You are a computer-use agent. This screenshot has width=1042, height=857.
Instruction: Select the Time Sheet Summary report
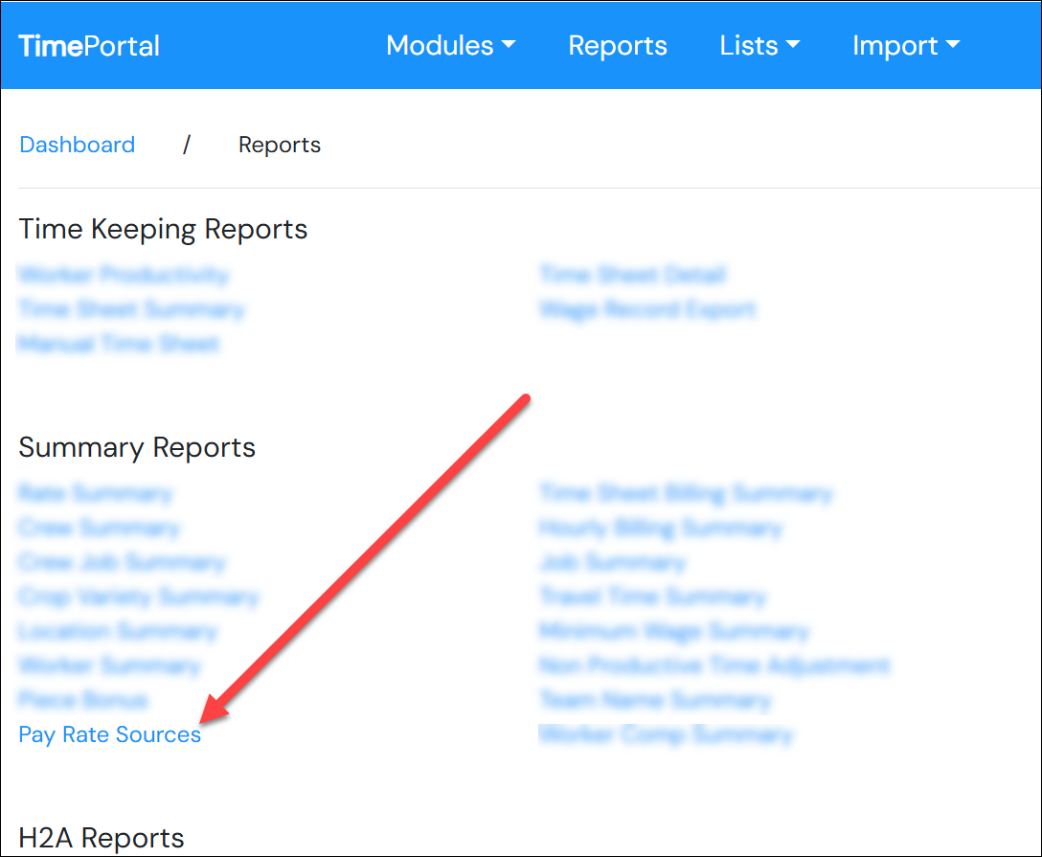131,309
